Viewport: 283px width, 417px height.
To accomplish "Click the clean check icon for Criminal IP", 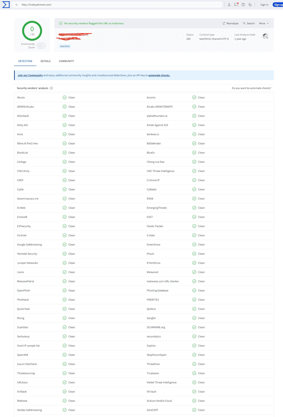I will (x=194, y=180).
